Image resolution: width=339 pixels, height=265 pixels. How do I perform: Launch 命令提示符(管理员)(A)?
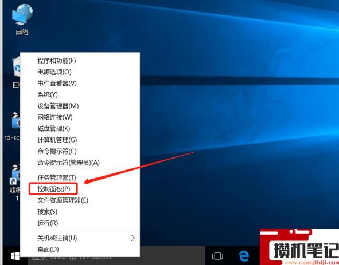pos(68,163)
